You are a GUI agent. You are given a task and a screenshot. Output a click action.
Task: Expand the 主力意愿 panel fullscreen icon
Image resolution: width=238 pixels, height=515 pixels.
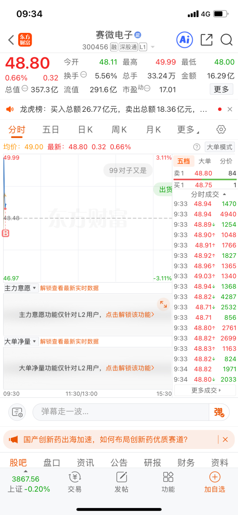(x=163, y=304)
